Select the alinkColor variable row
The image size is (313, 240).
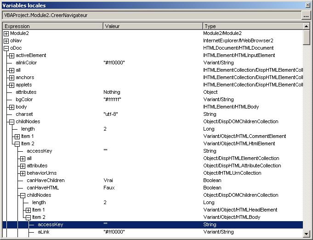(26, 63)
